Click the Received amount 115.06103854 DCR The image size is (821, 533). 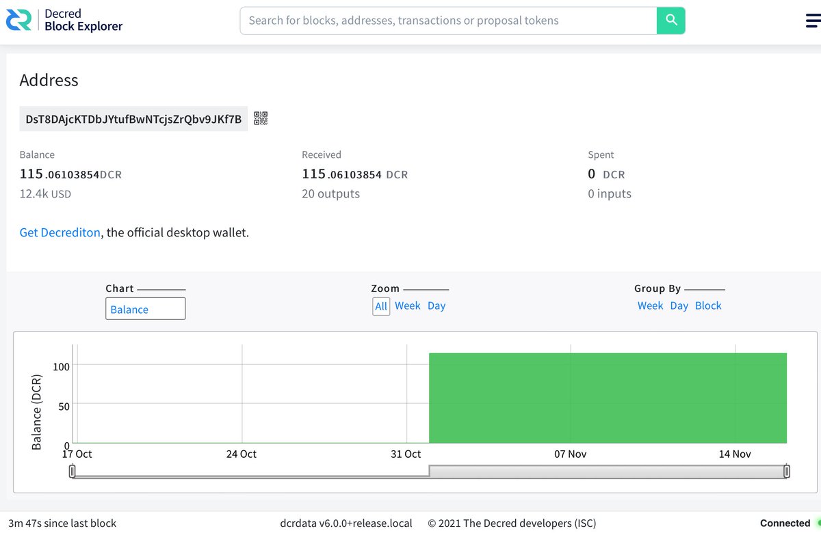354,174
